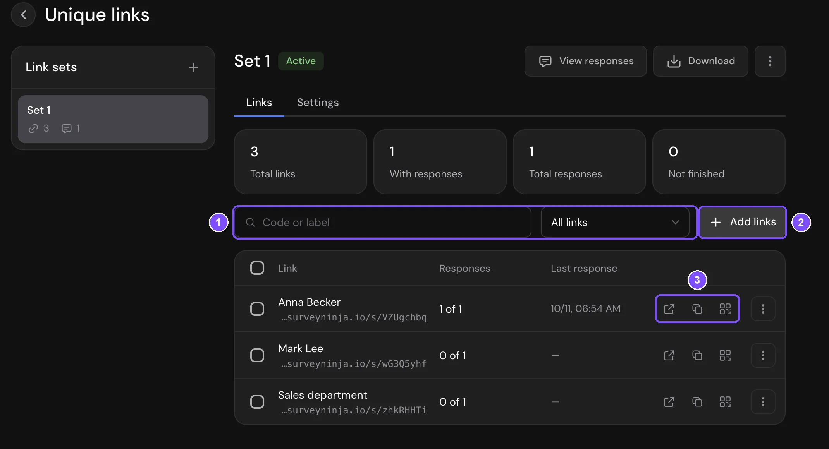Click the Not finished stat card

719,162
